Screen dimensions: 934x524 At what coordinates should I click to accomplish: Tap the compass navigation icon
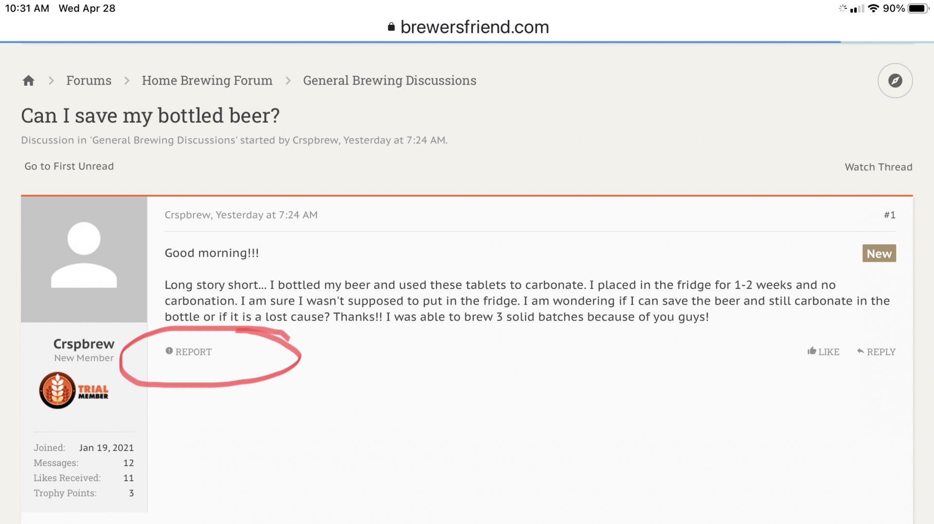pos(895,80)
